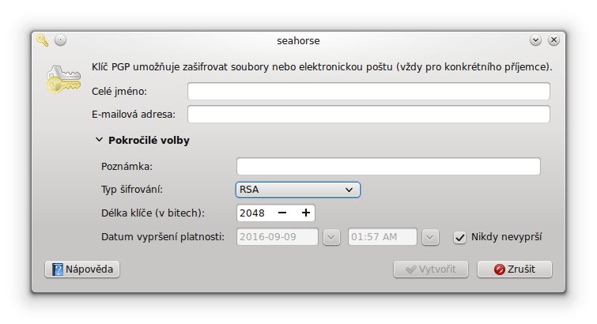The height and width of the screenshot is (324, 597).
Task: Open the expiry date calendar dropdown arrow
Action: [x=331, y=238]
